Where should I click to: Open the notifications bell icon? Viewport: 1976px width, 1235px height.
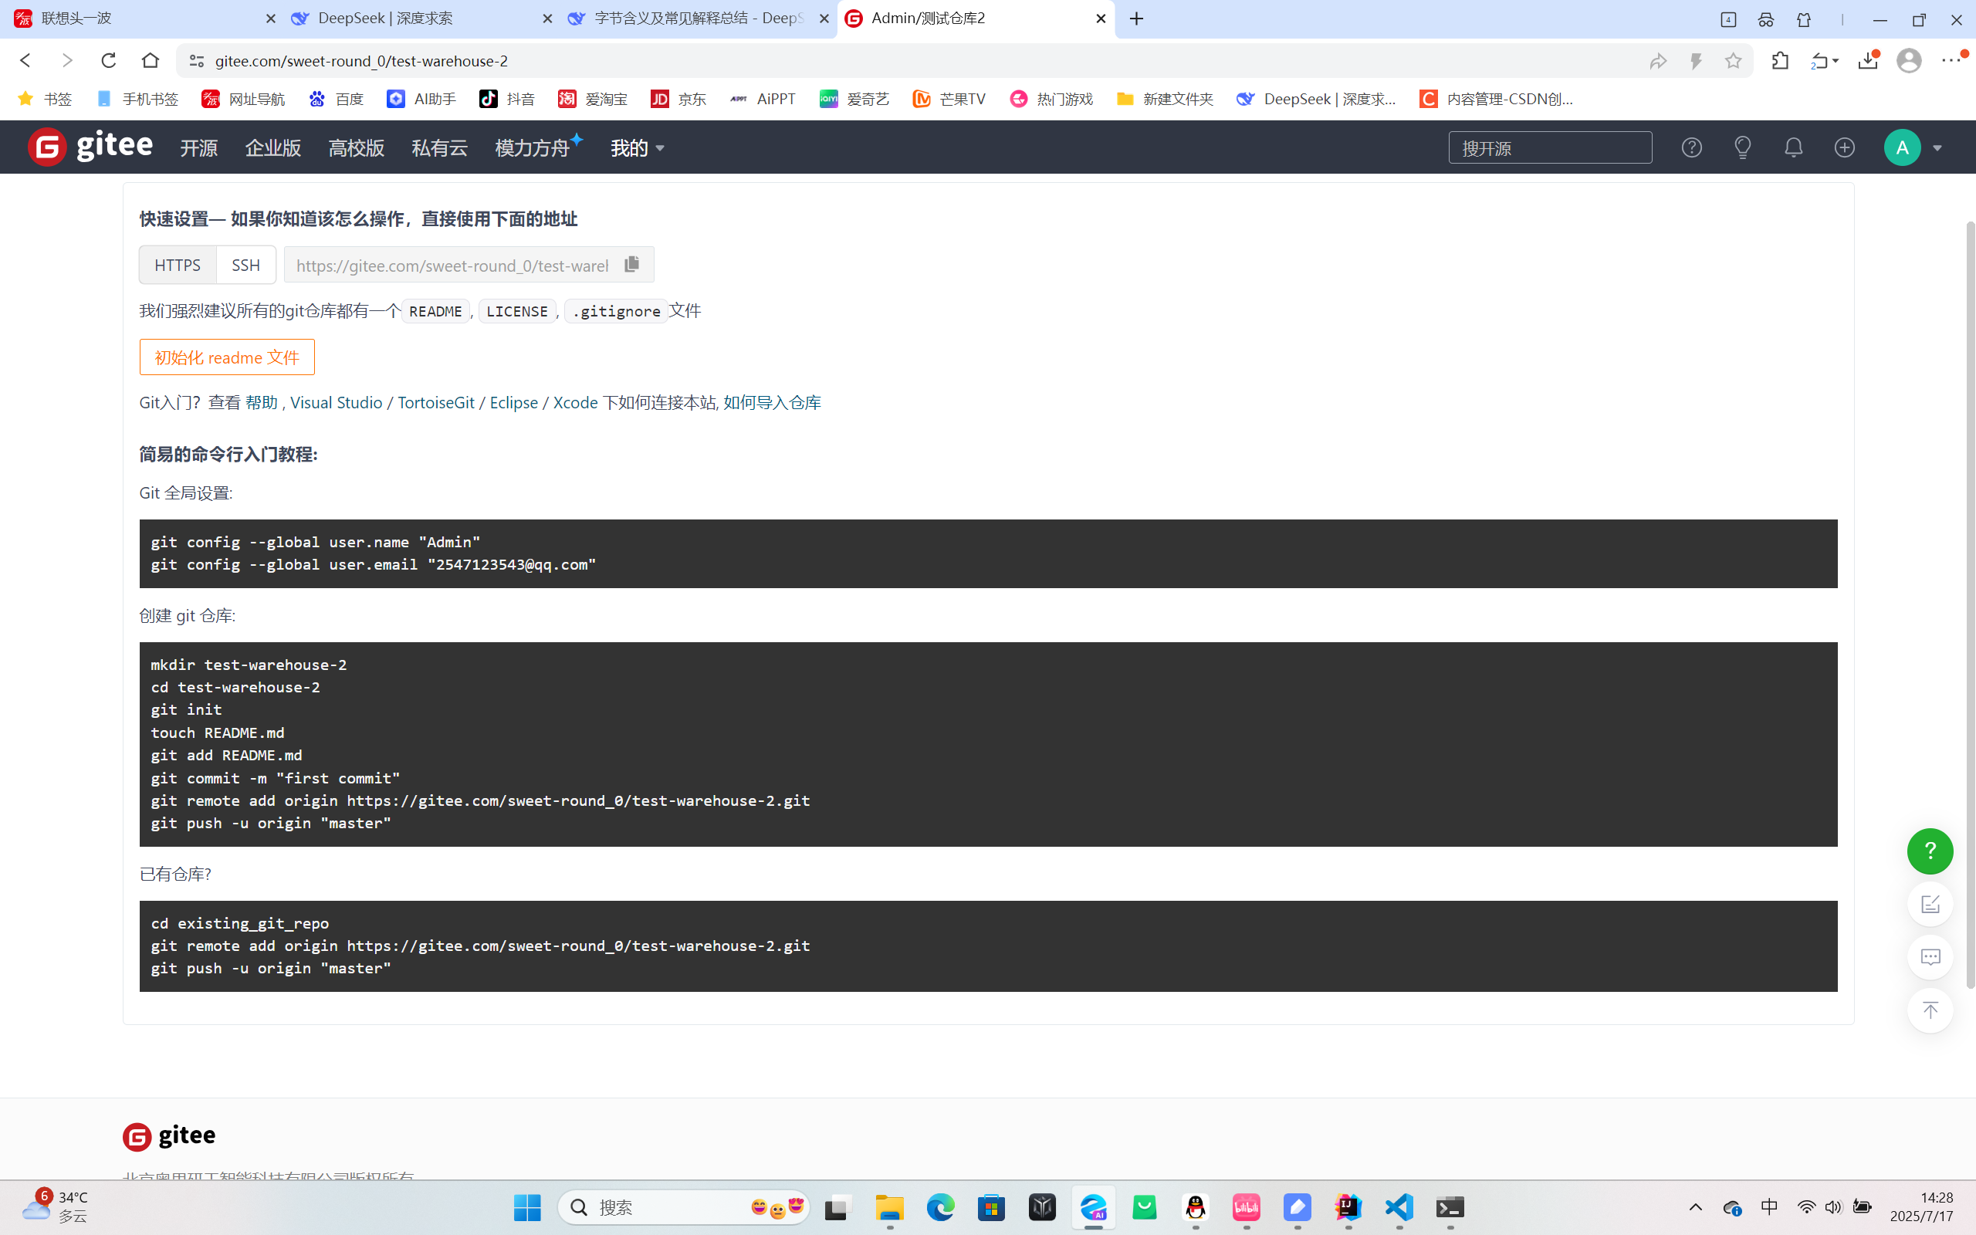point(1793,148)
